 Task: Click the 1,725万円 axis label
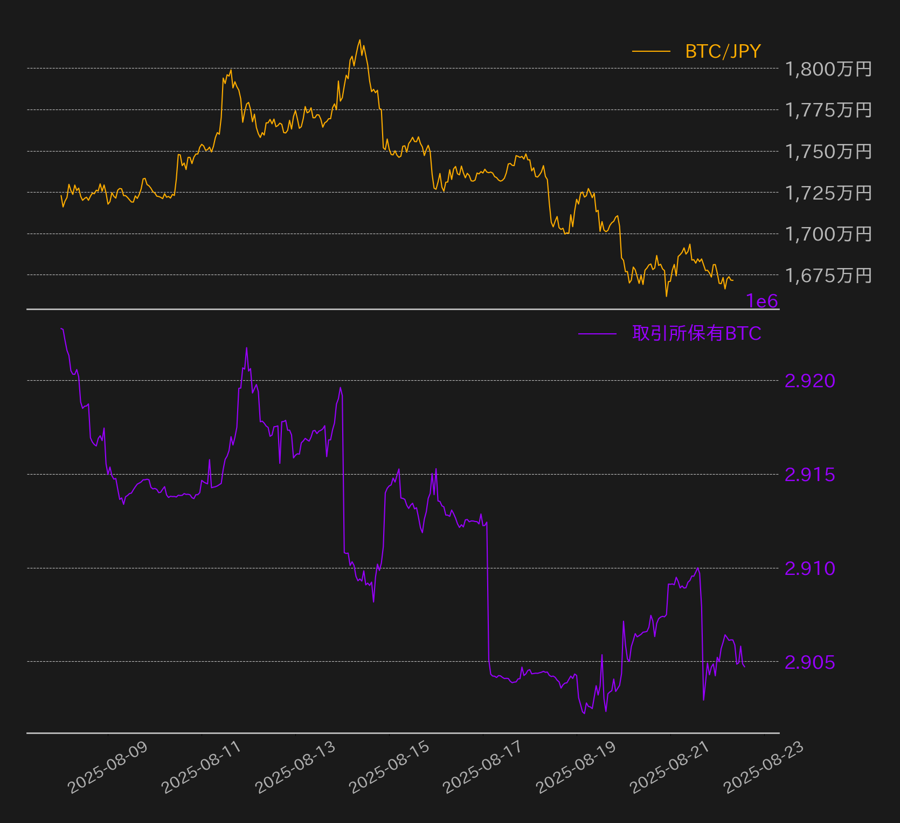[x=828, y=193]
